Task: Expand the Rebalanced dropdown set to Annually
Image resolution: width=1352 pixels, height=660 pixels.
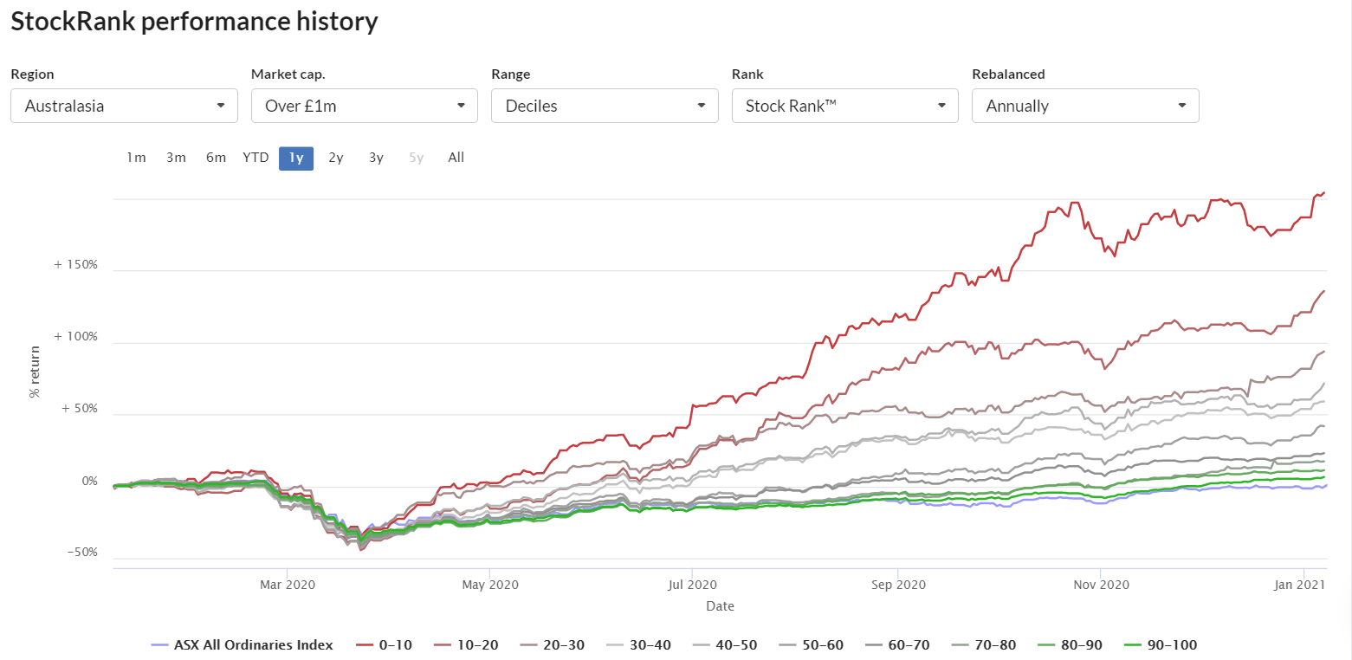Action: pos(1085,106)
